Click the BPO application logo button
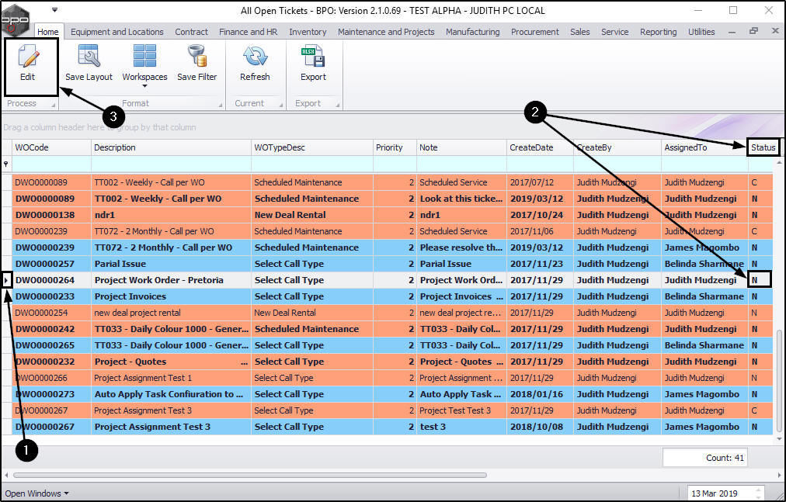 point(15,19)
